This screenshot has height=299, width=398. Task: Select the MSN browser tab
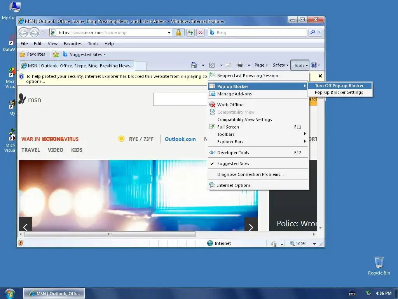coord(77,65)
